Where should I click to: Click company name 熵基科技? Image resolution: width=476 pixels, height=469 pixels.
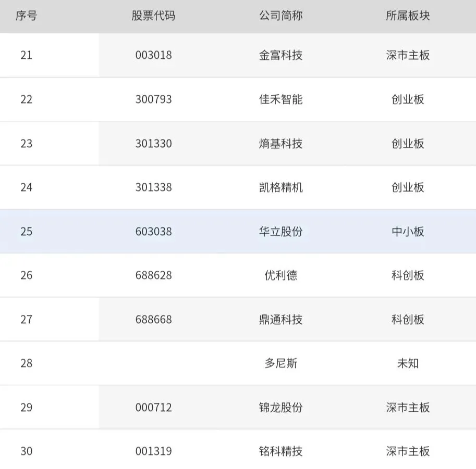(x=281, y=143)
